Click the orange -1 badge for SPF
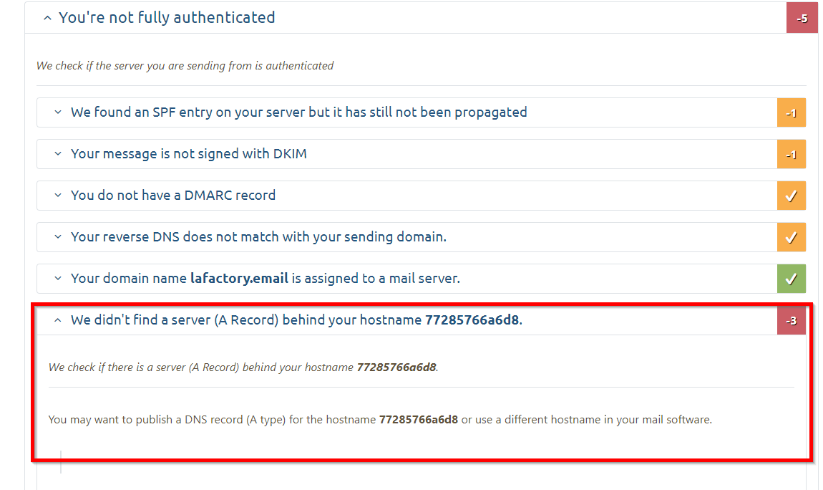The height and width of the screenshot is (490, 823). (791, 112)
